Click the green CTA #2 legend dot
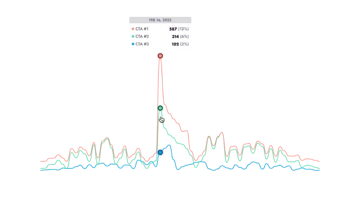This screenshot has width=348, height=202. tap(133, 36)
